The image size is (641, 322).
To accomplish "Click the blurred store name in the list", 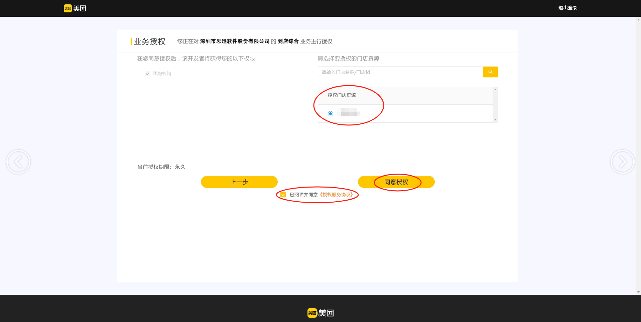I will 349,112.
